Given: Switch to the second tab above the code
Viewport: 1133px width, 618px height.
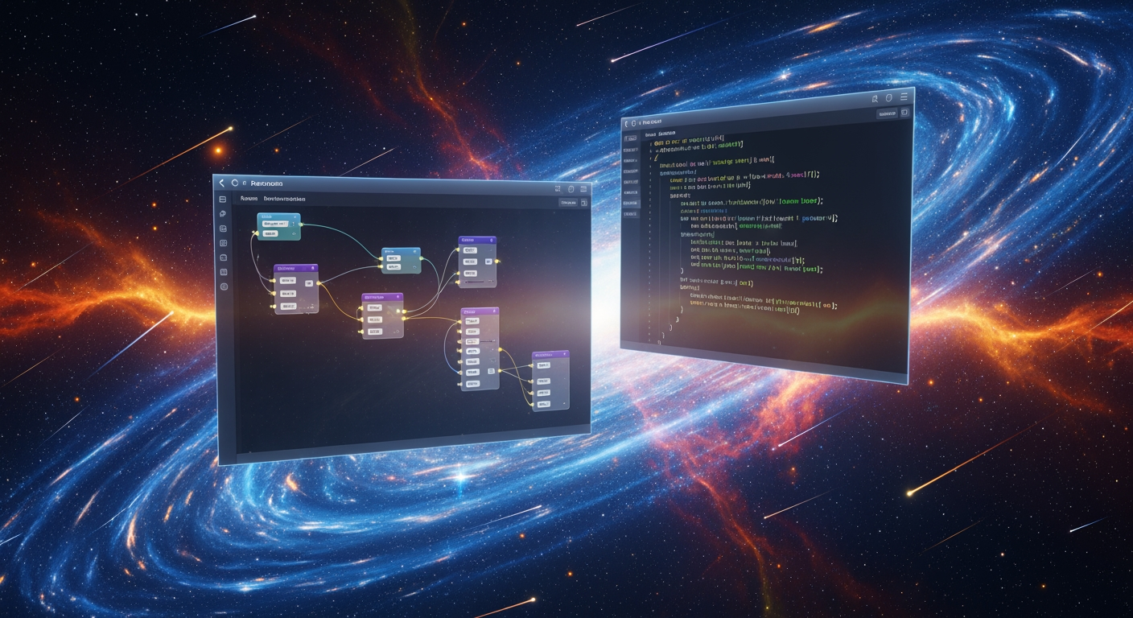Looking at the screenshot, I should [x=667, y=134].
